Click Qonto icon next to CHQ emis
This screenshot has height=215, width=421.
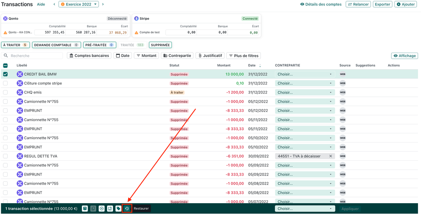(20, 93)
